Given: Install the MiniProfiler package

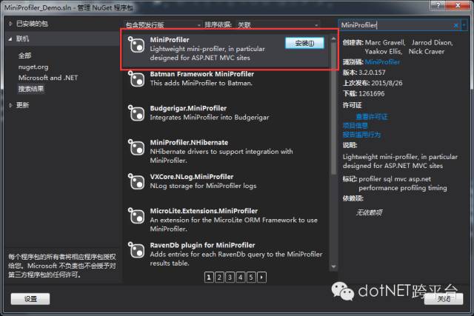Looking at the screenshot, I should (x=304, y=43).
